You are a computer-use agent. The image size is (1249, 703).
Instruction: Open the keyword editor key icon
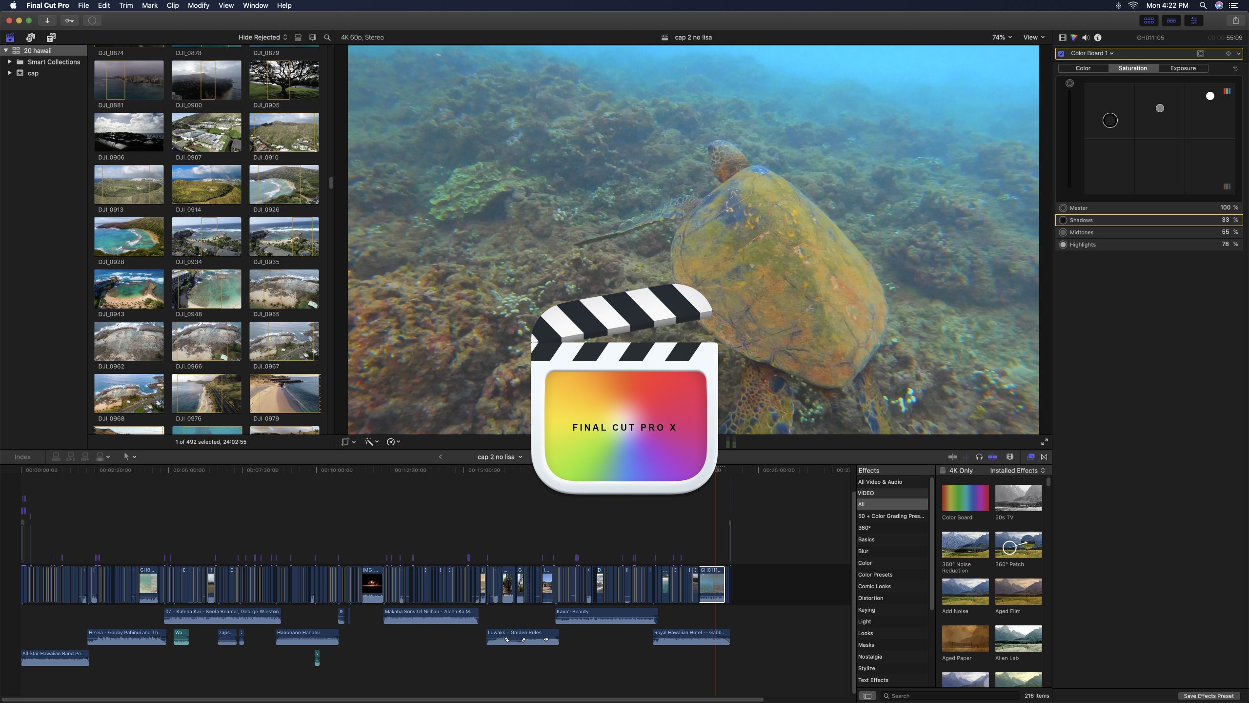(69, 21)
